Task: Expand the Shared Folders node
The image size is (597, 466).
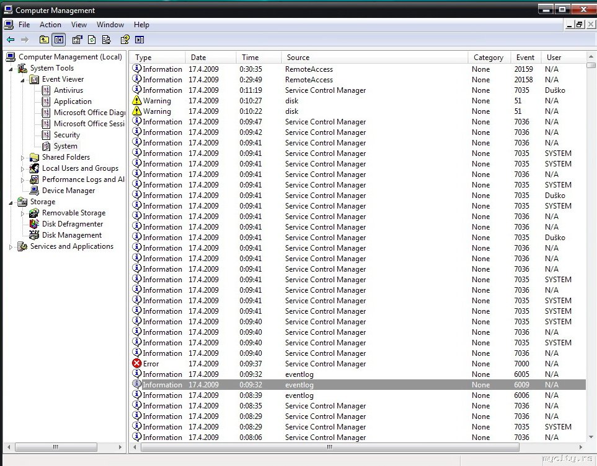Action: coord(23,158)
